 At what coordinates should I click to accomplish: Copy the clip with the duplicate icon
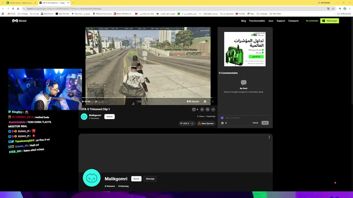tap(208, 109)
